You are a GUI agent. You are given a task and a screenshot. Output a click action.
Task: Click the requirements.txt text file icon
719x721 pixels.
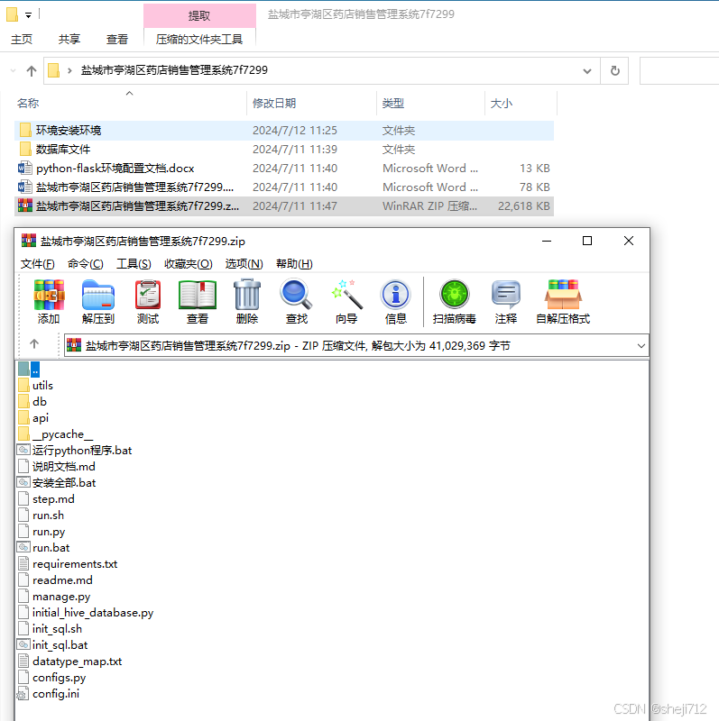(24, 564)
